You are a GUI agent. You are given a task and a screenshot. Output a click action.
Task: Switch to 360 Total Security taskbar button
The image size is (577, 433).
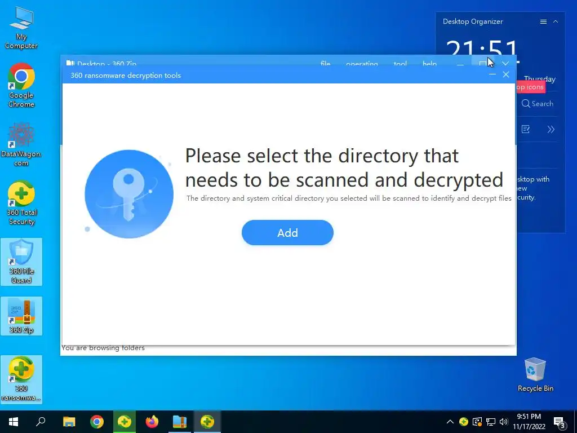pos(125,422)
